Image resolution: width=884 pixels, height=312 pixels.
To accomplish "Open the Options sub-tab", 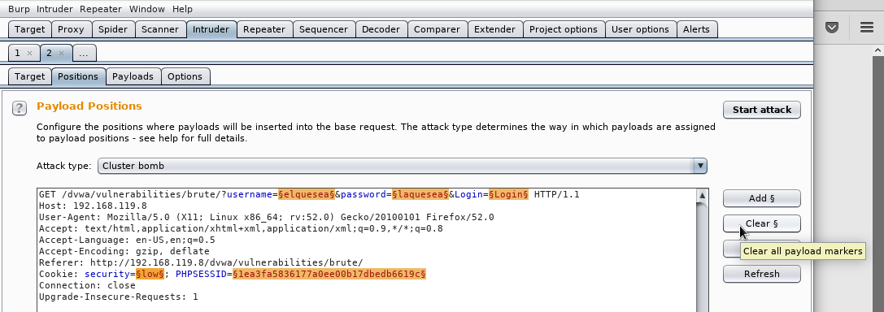I will click(x=185, y=76).
